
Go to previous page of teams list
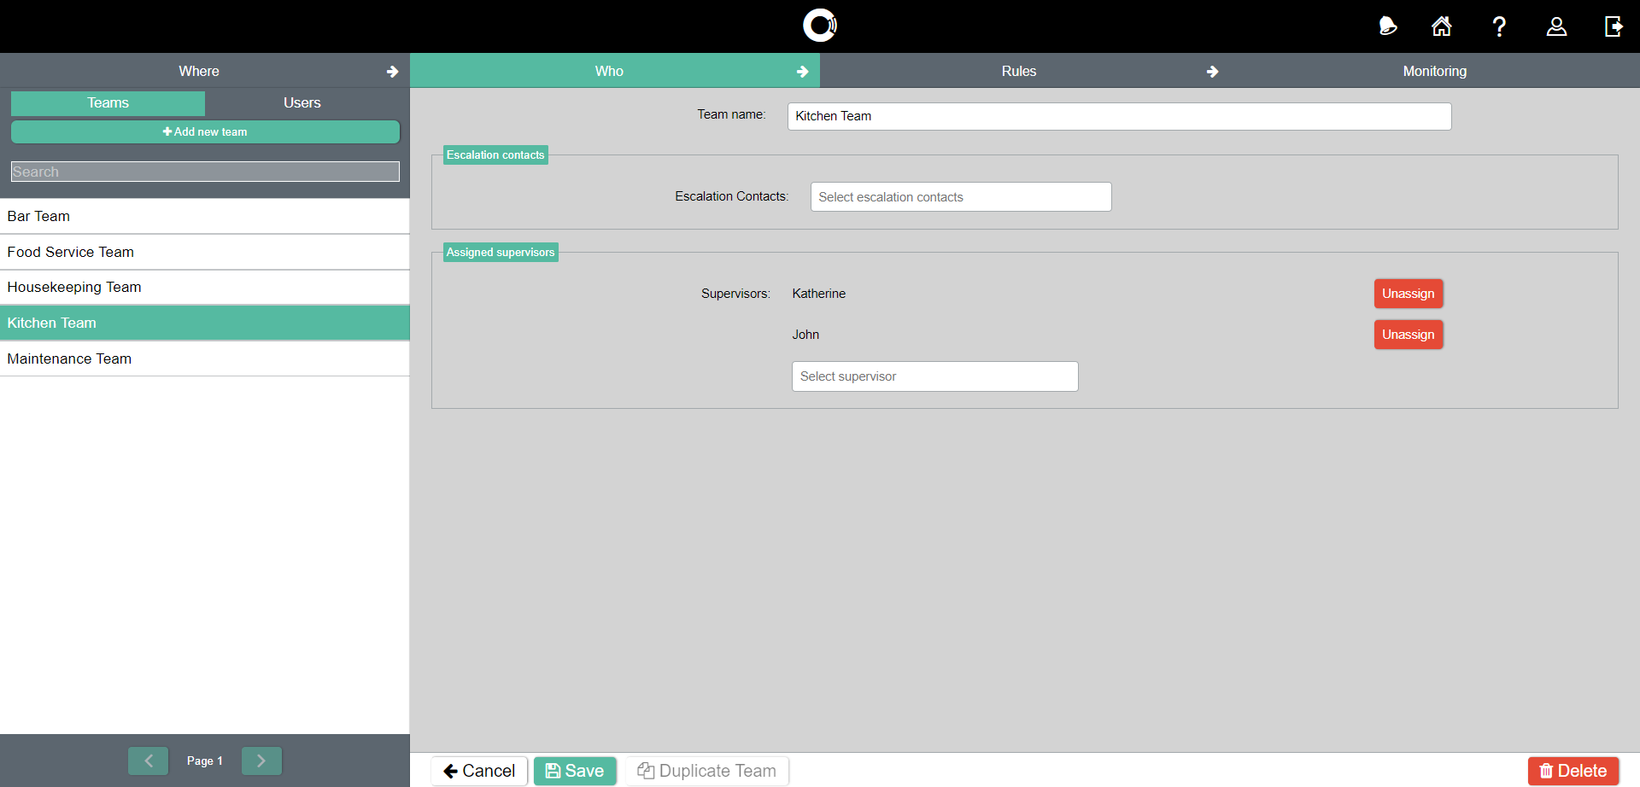click(149, 761)
